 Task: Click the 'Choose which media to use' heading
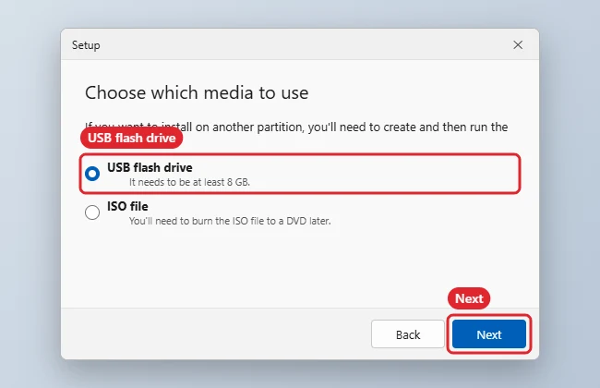197,92
